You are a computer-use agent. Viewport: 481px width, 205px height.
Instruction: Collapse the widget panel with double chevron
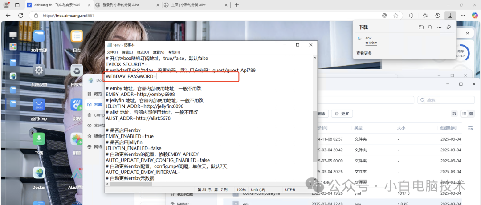coord(467,33)
